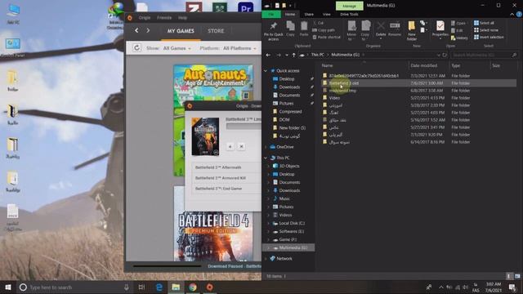Viewport: 523px width, 294px height.
Task: Open the Show All Games dropdown
Action: coord(177,48)
